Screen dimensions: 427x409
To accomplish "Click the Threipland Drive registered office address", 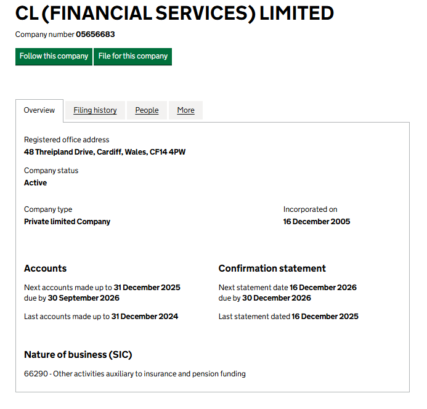I will pyautogui.click(x=105, y=152).
